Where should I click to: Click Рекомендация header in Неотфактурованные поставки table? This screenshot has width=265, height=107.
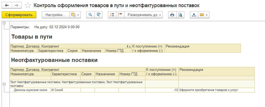(x=216, y=72)
